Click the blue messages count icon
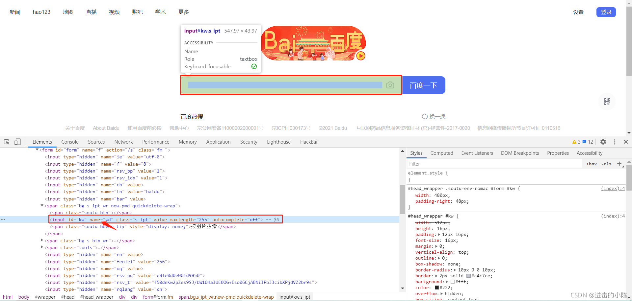This screenshot has height=301, width=632. [x=584, y=142]
